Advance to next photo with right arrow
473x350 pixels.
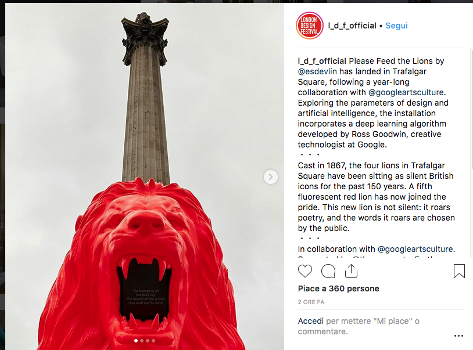(271, 177)
